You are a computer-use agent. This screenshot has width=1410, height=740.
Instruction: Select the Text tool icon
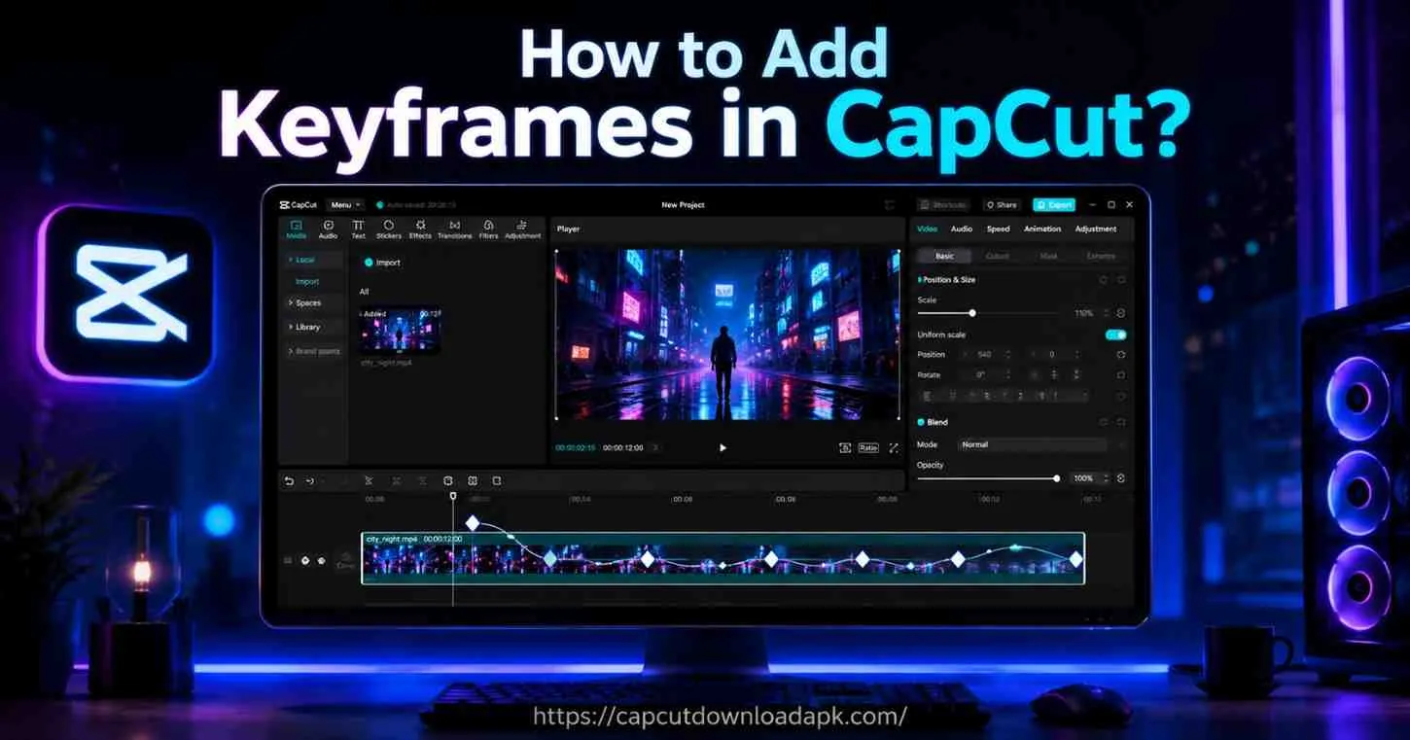(358, 229)
